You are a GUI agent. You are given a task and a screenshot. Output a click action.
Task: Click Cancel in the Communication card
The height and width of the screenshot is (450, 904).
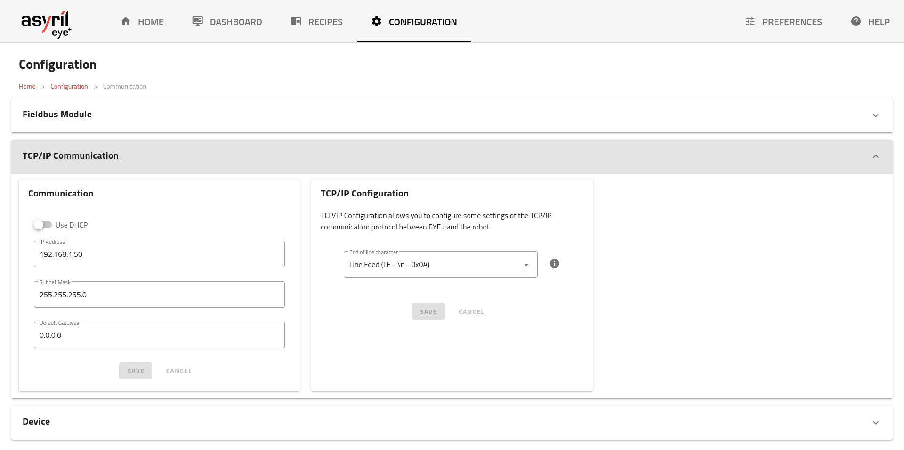[x=178, y=371]
